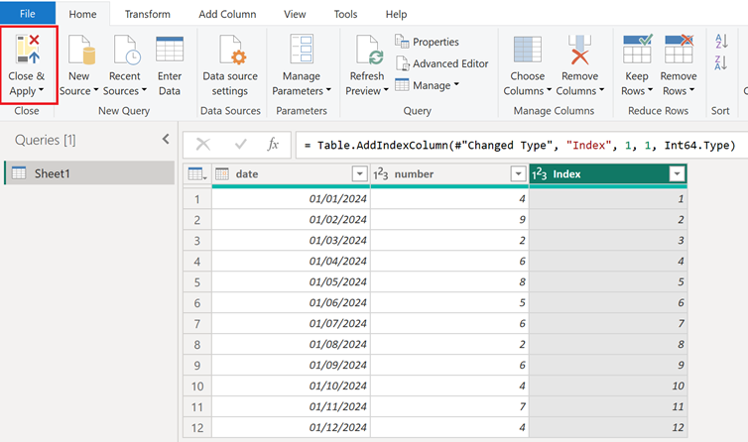The width and height of the screenshot is (748, 442).
Task: Open the New Source icon
Action: point(79,52)
